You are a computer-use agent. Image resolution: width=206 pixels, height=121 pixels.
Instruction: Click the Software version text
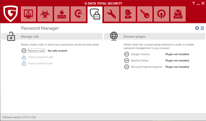pos(19,117)
